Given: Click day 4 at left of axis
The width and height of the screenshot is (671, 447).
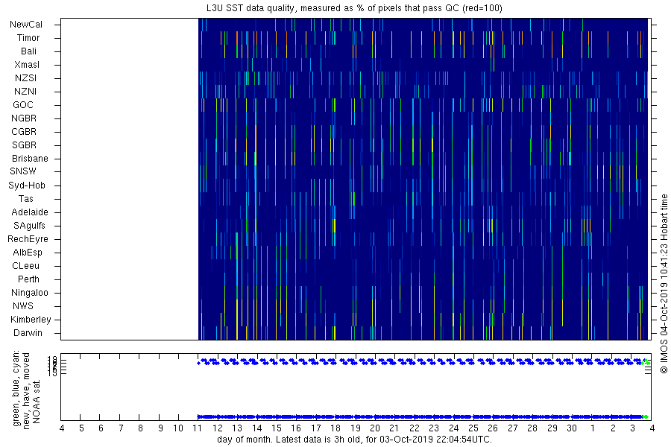Looking at the screenshot, I should point(62,428).
